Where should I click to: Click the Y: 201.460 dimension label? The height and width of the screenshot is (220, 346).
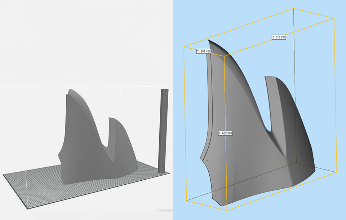204,51
